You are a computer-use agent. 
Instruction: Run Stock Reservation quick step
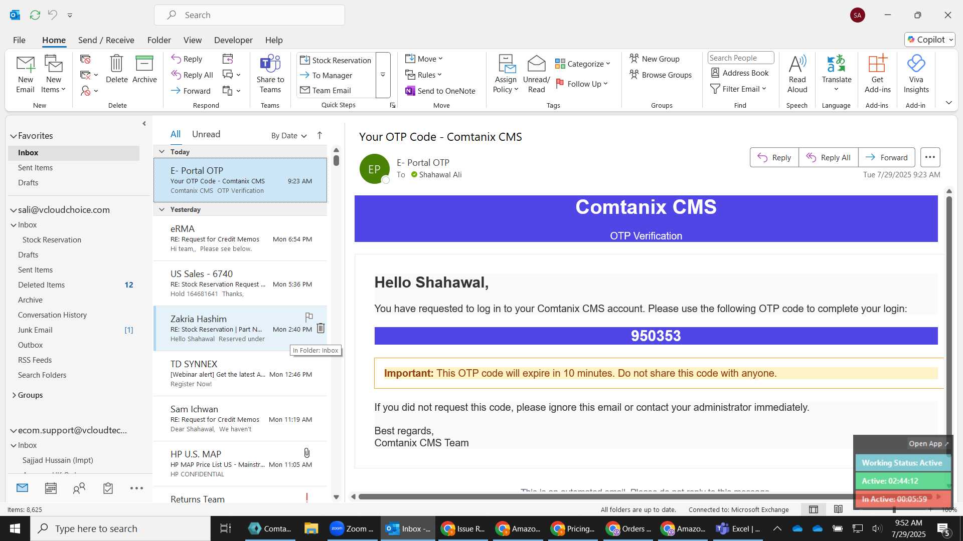pos(336,60)
